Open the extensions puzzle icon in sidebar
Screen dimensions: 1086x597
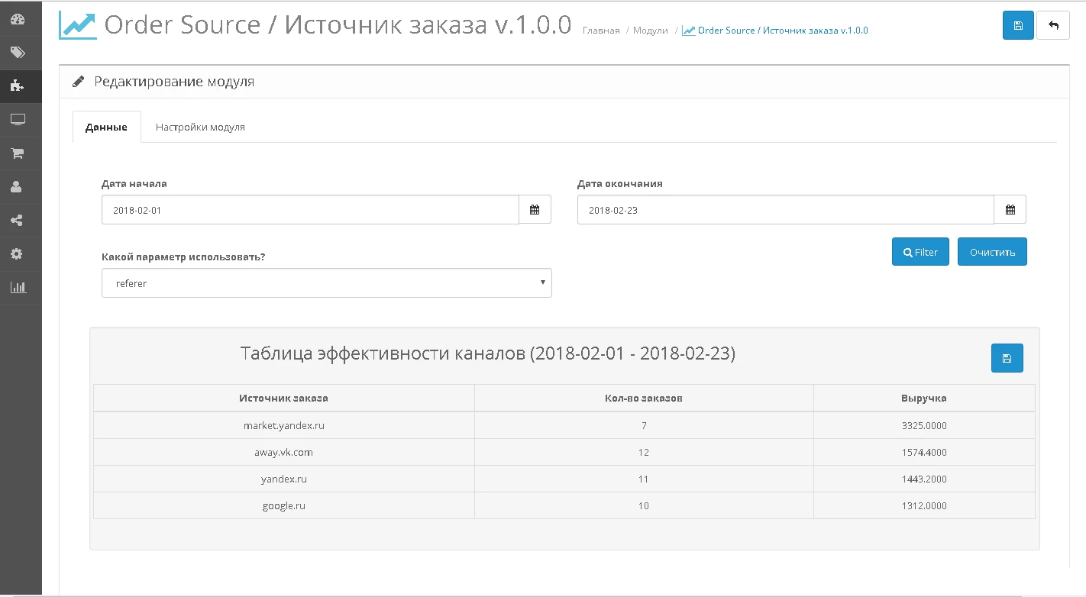[17, 86]
